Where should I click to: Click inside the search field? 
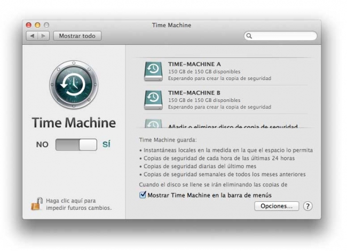[x=280, y=36]
